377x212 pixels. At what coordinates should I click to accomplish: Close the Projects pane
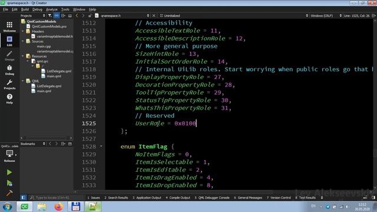(x=70, y=16)
